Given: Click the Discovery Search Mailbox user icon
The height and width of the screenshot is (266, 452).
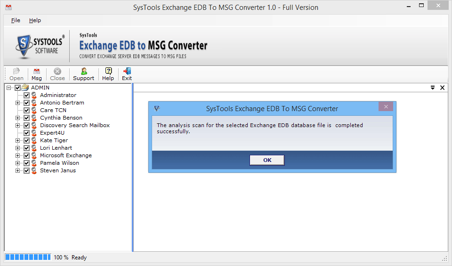Looking at the screenshot, I should 34,125.
